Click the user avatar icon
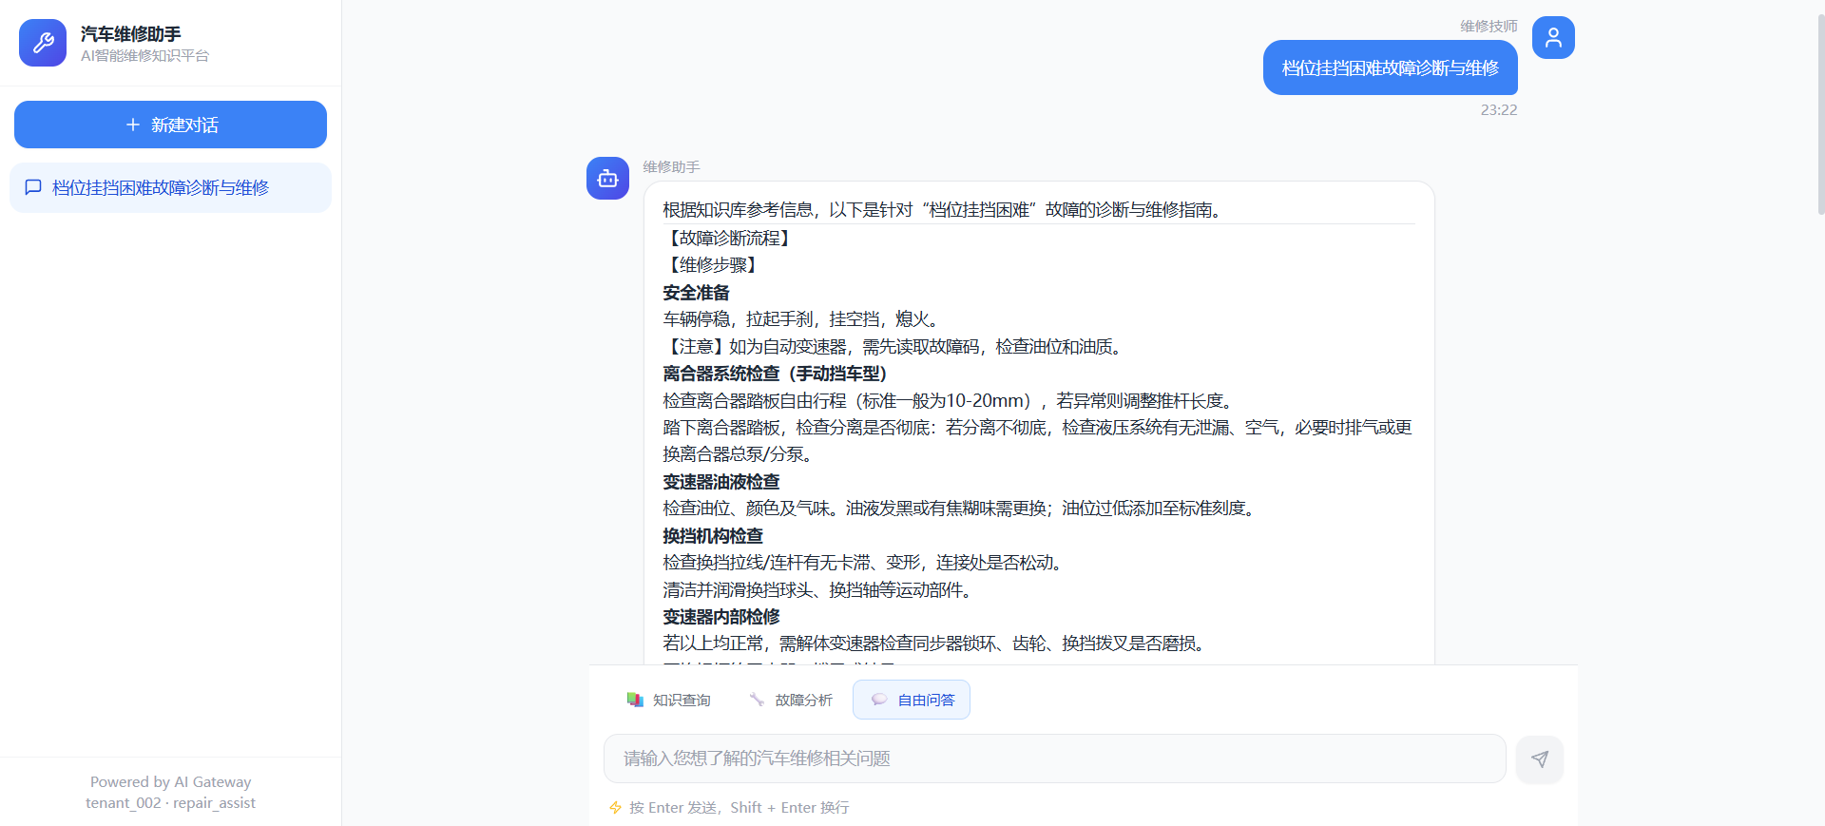 pyautogui.click(x=1553, y=37)
